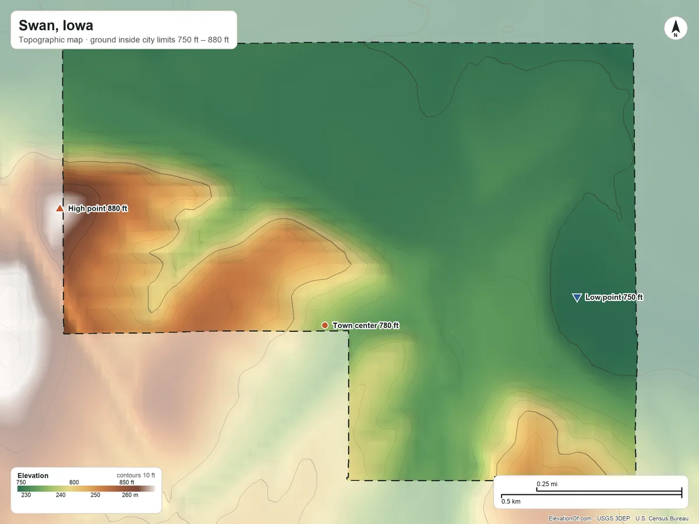Select the Low point triangle marker
Screen dimensions: 699x524
[577, 298]
